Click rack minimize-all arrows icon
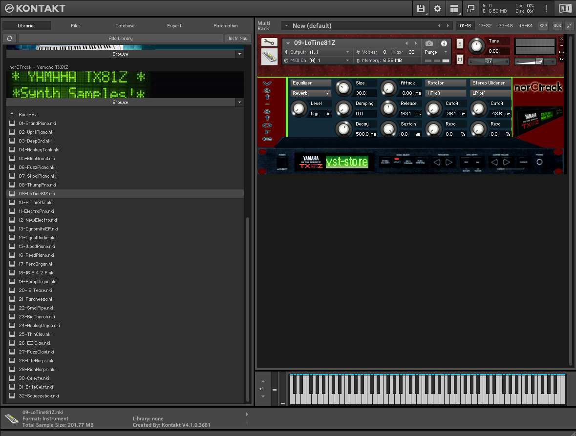This screenshot has height=436, width=576. 569,26
